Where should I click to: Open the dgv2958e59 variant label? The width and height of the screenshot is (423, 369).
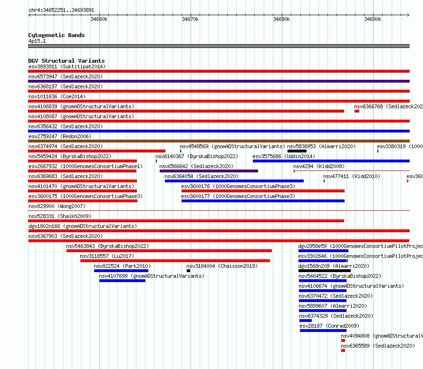pyautogui.click(x=360, y=246)
